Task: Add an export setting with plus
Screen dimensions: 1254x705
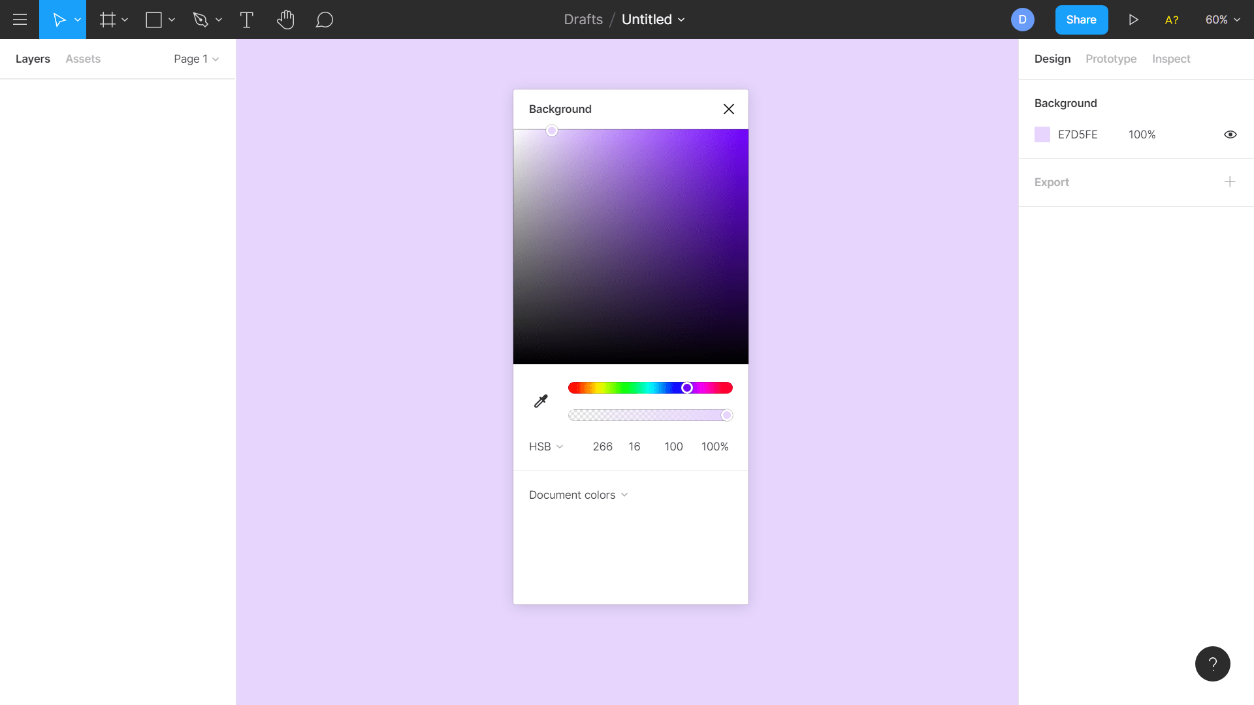Action: pos(1230,181)
